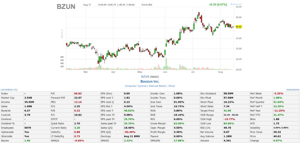Select the Sales Q/Q value 18.40%
This screenshot has width=300, height=143.
pos(129,128)
